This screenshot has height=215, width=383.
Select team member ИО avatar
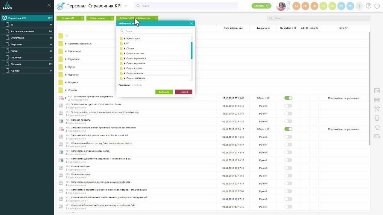click(x=332, y=6)
